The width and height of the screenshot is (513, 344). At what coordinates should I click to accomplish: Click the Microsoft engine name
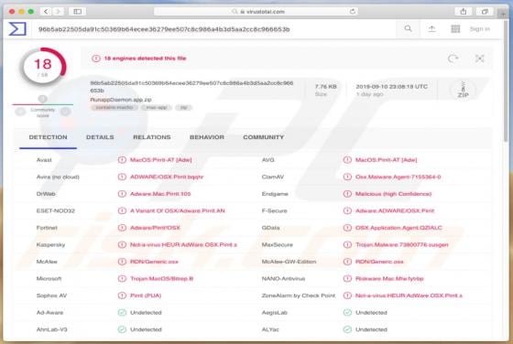pyautogui.click(x=49, y=279)
